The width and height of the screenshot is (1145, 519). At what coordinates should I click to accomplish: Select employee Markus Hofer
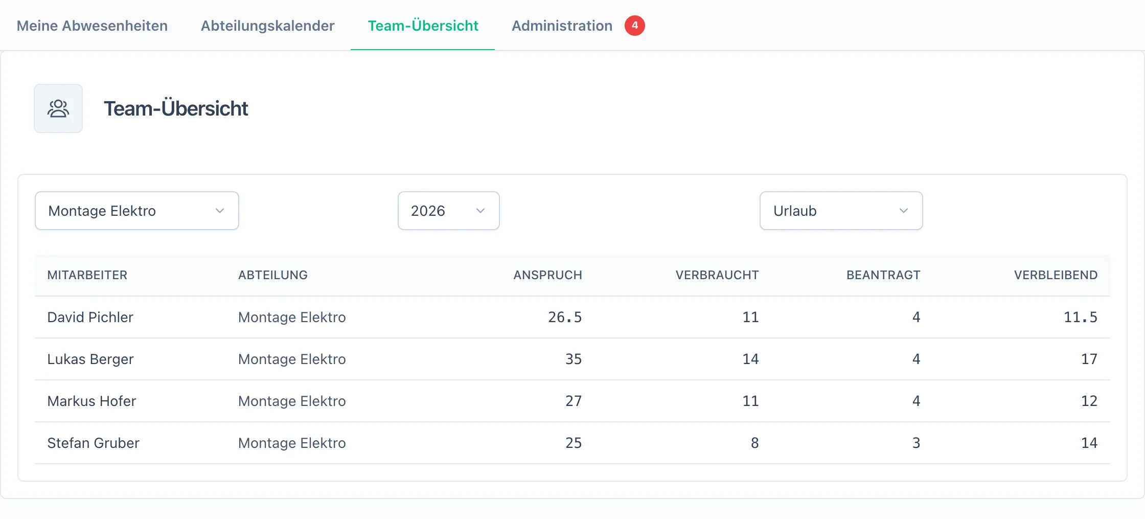pyautogui.click(x=92, y=401)
